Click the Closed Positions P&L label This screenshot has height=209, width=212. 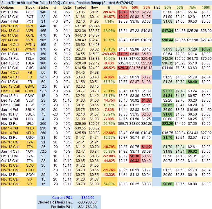55,202
